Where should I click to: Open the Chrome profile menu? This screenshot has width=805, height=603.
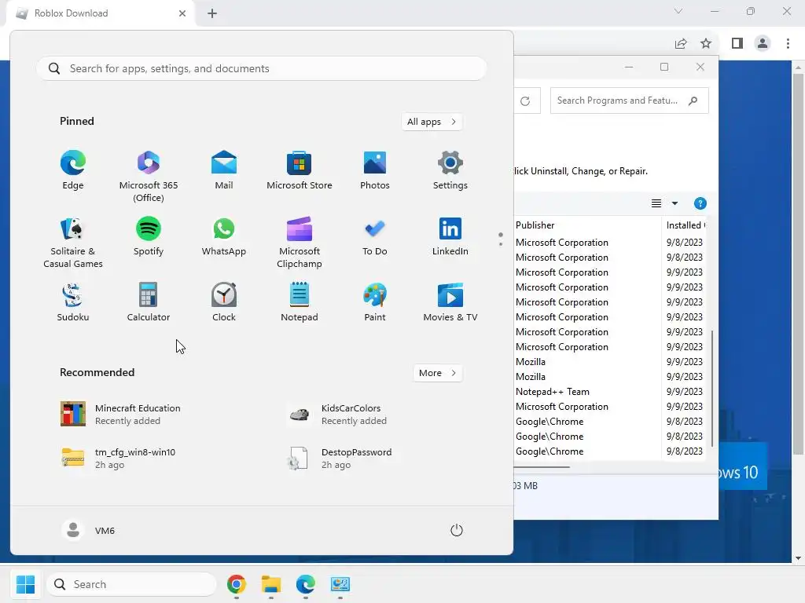(x=763, y=44)
